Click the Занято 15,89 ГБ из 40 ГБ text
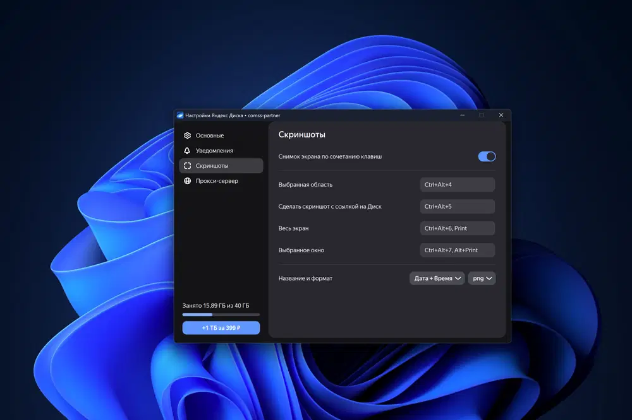The height and width of the screenshot is (420, 632). (216, 306)
